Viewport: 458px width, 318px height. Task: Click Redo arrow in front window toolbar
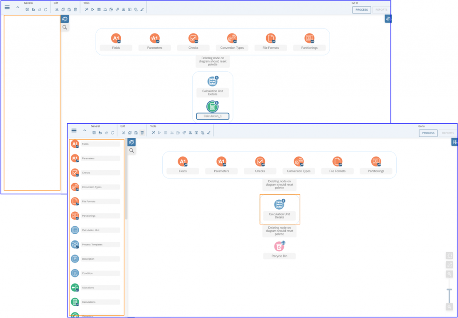pos(106,133)
